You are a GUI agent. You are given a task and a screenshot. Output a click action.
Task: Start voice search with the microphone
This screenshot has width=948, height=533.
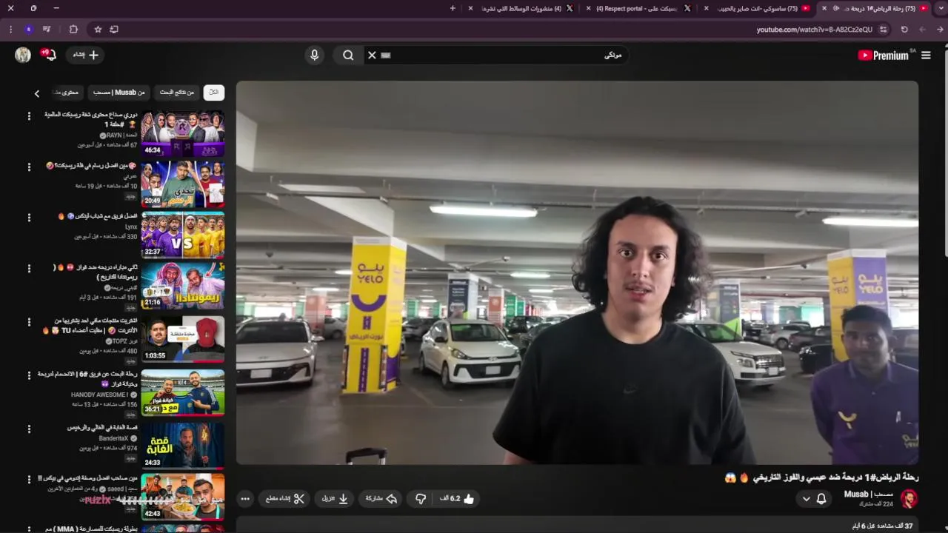[x=314, y=55]
